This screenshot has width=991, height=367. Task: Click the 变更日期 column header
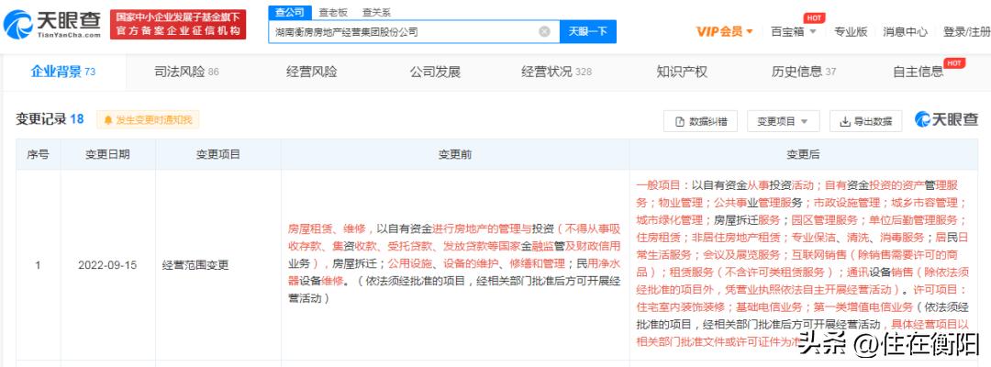108,154
